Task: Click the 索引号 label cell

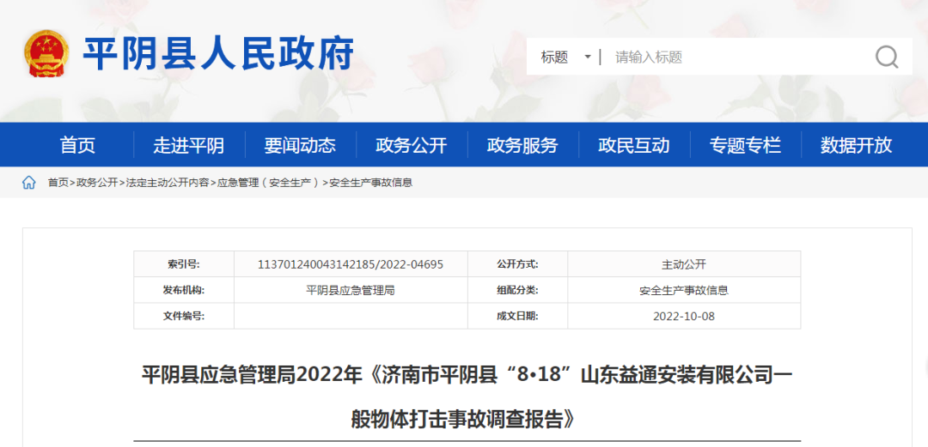Action: [184, 264]
